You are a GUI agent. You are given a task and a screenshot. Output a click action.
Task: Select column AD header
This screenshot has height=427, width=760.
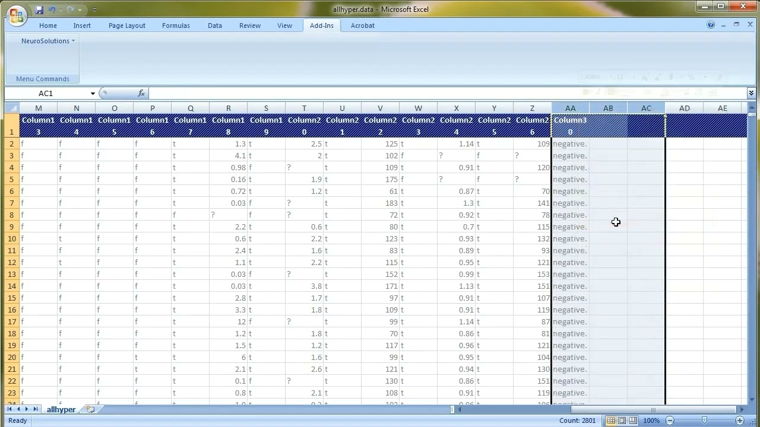pos(685,108)
